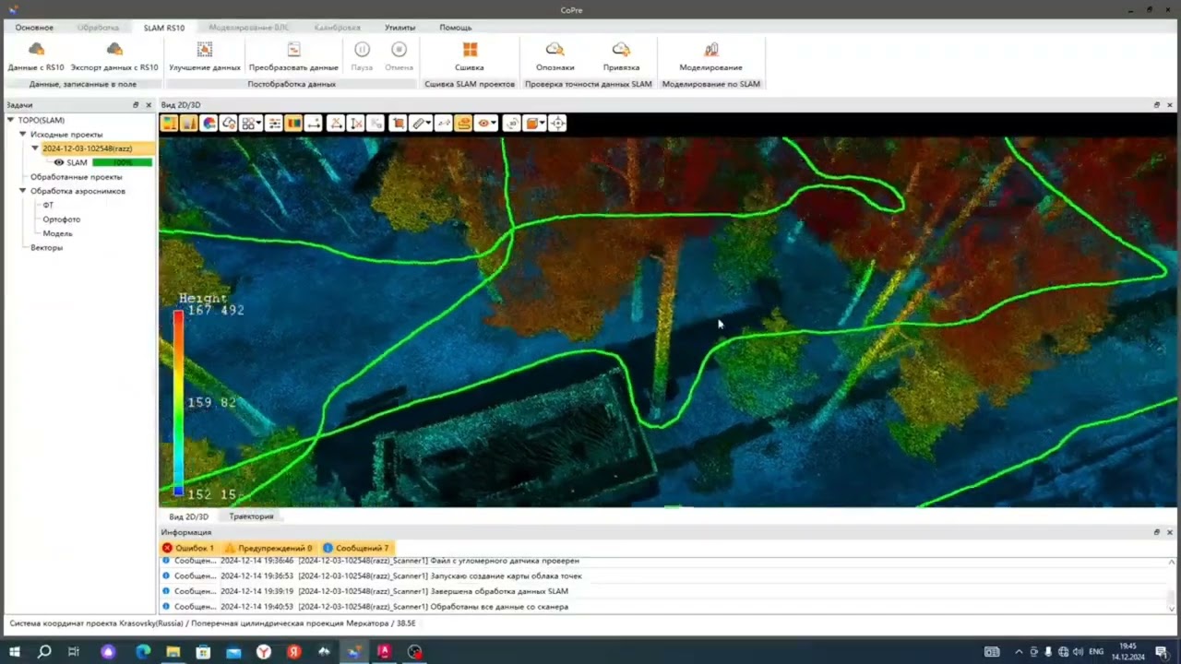Viewport: 1181px width, 664px height.
Task: Click the second viewport toolbar icon (intensity view)
Action: [189, 123]
